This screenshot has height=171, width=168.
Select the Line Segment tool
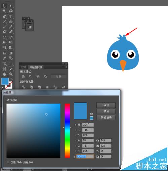(x=4, y=22)
